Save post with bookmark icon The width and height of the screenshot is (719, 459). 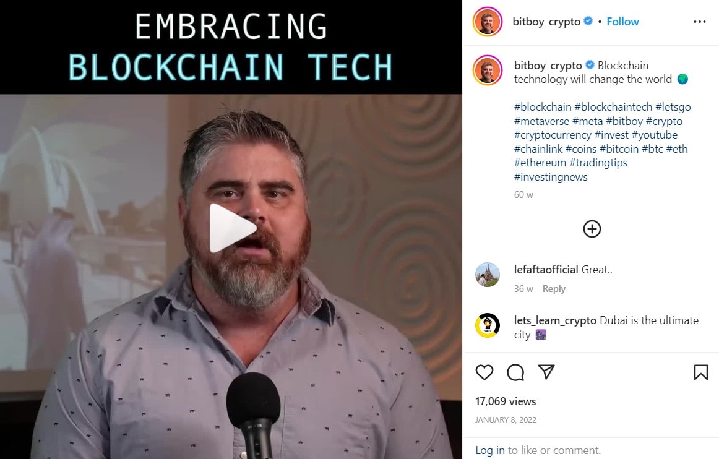pyautogui.click(x=700, y=372)
